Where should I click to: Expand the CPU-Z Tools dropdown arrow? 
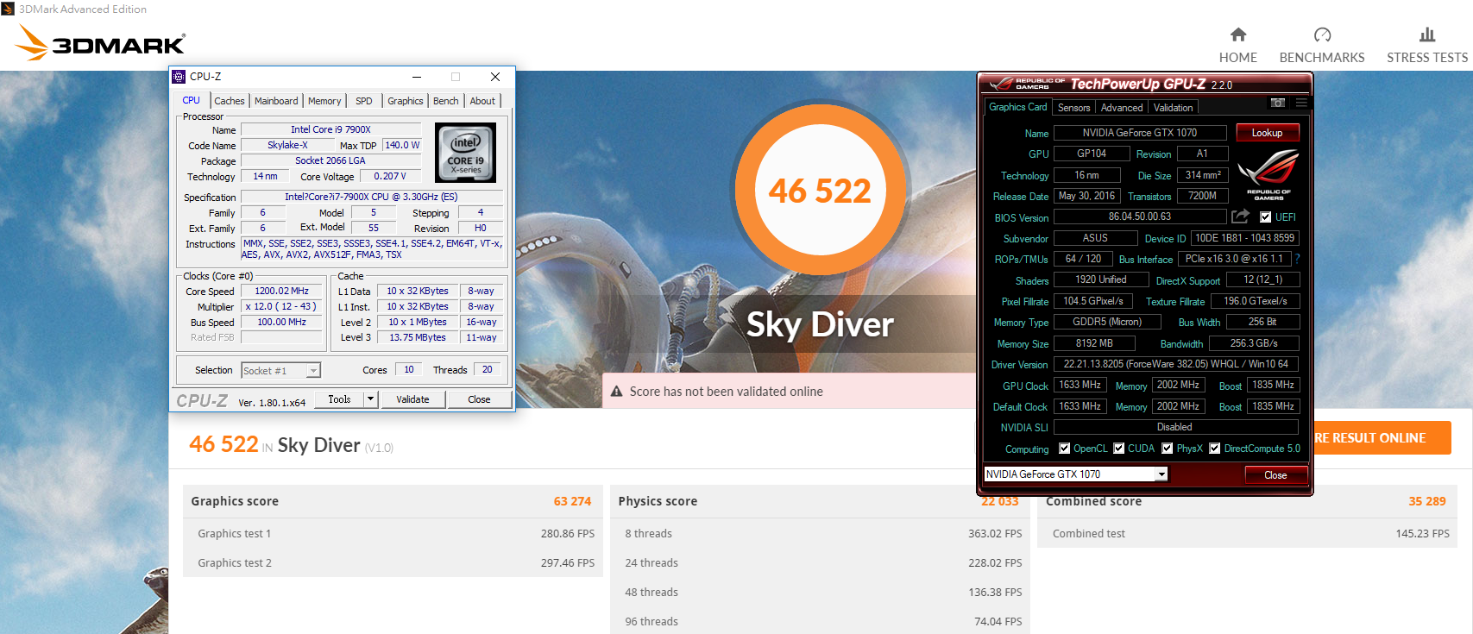(x=370, y=399)
